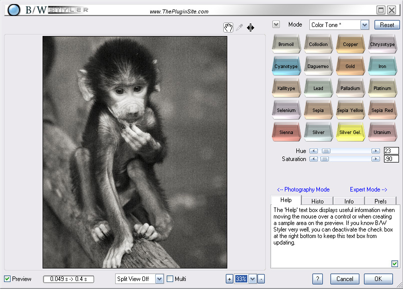
Task: Apply the Gold tone preset
Action: click(350, 66)
